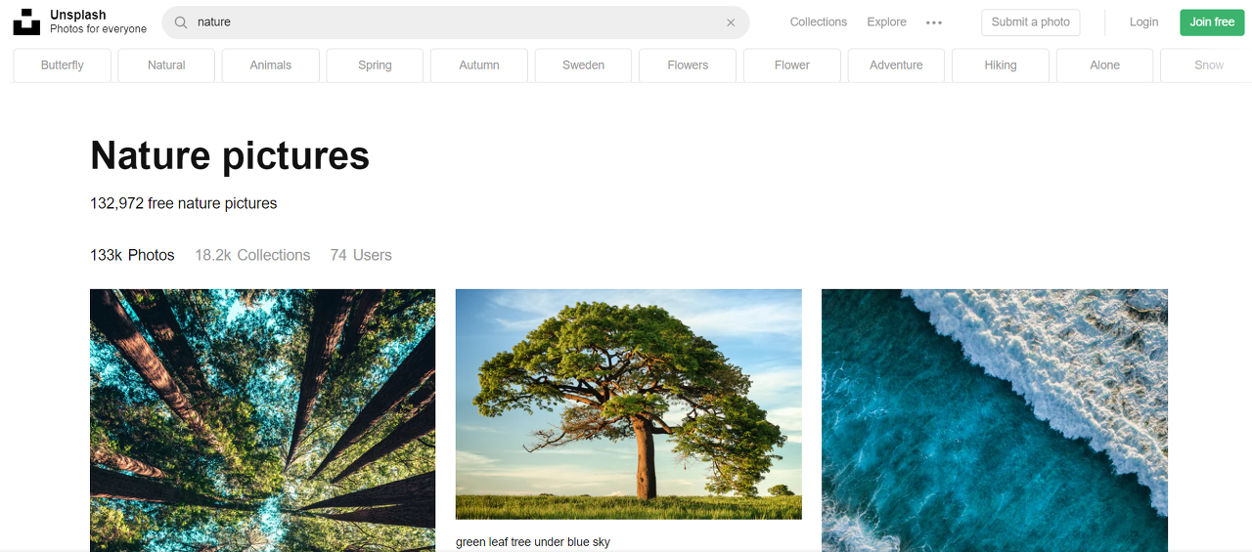The height and width of the screenshot is (552, 1252).
Task: Choose the Adventure tag
Action: click(896, 65)
